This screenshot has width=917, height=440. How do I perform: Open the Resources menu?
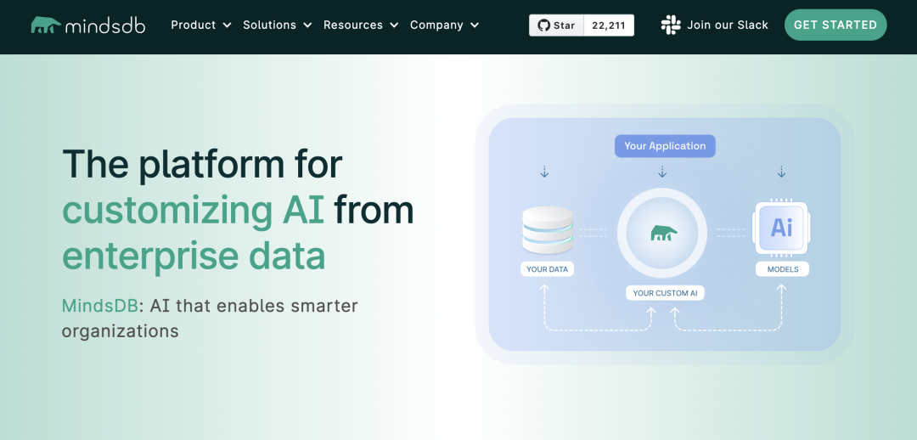(x=361, y=25)
